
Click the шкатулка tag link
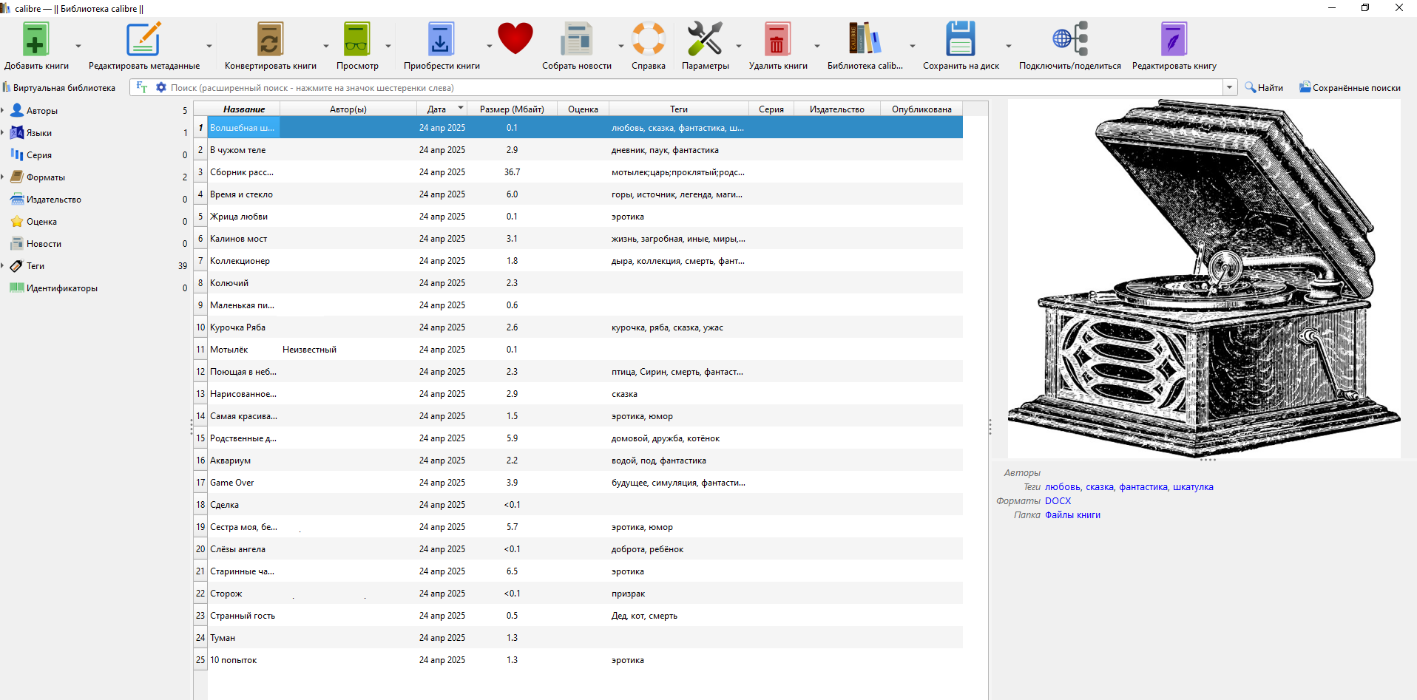[1193, 486]
